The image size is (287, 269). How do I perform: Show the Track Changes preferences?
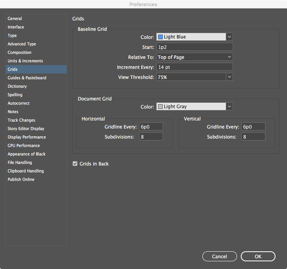[22, 120]
